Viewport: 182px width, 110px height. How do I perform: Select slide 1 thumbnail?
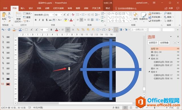coord(8,37)
